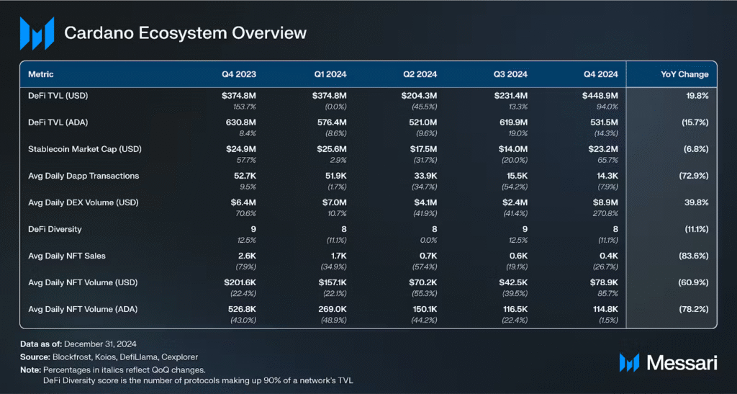The width and height of the screenshot is (737, 394).
Task: Select the Q1 2024 column header
Action: (x=330, y=74)
